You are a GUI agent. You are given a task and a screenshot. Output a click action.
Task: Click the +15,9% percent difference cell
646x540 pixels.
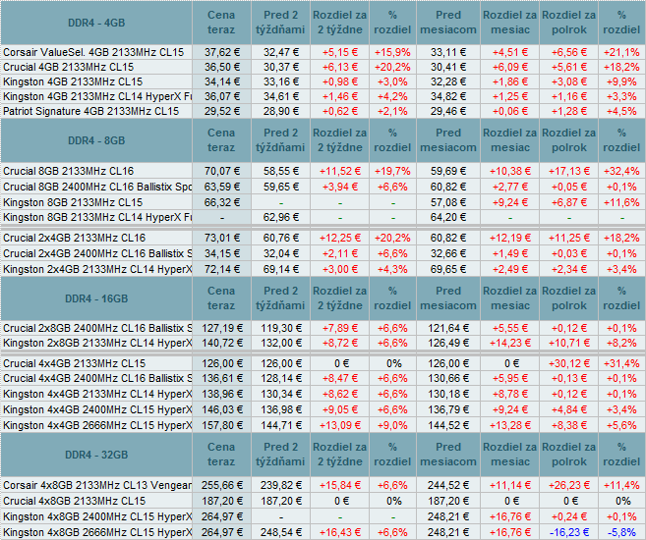tap(392, 52)
